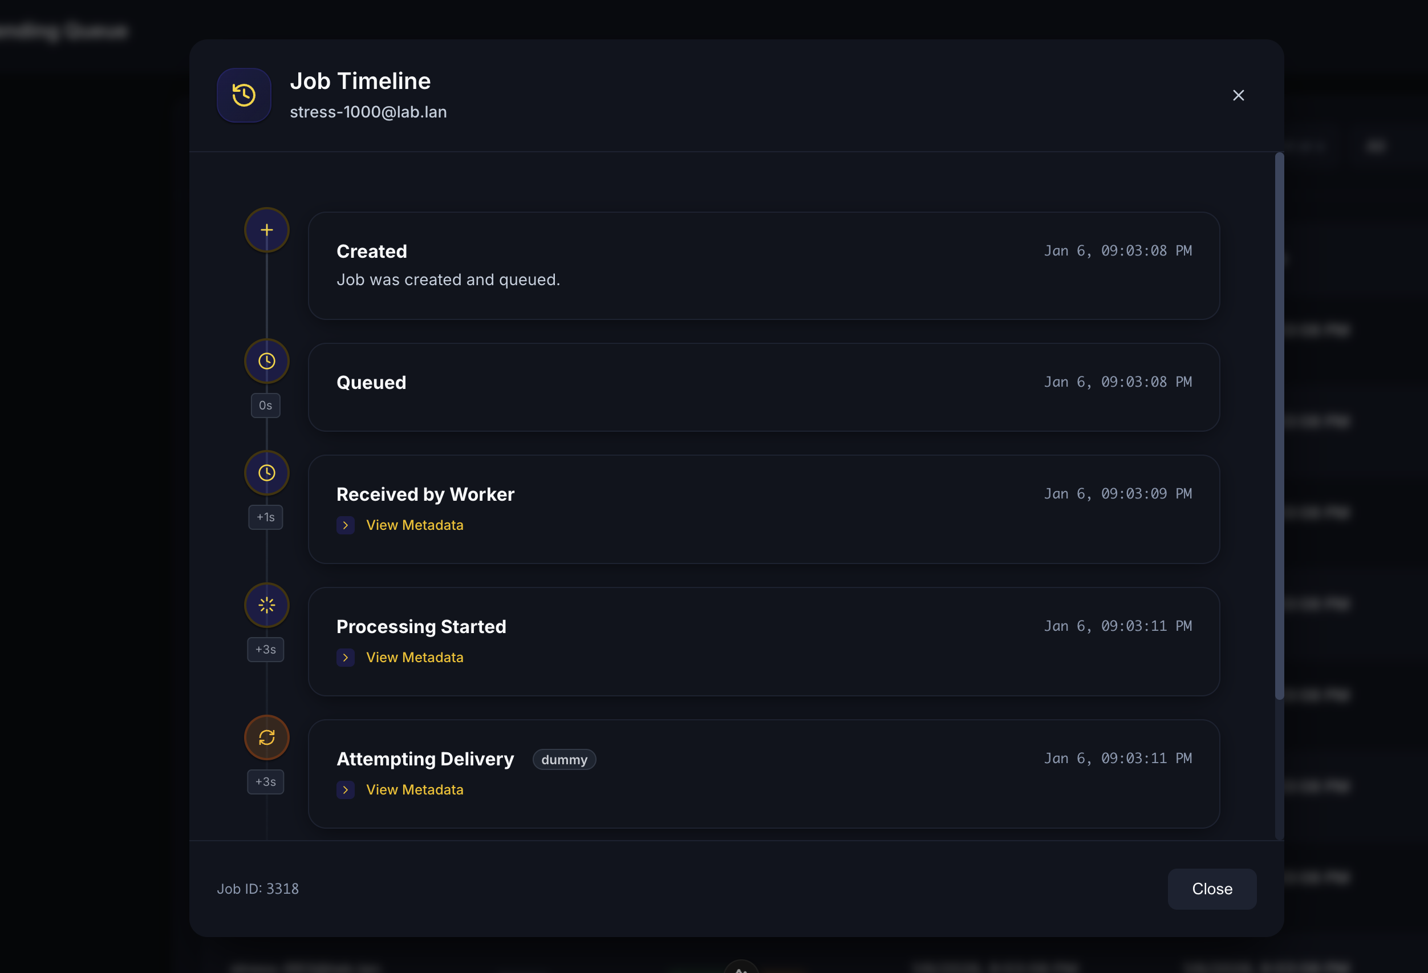Expand Attempting Delivery metadata chevron
The width and height of the screenshot is (1428, 973).
(346, 789)
